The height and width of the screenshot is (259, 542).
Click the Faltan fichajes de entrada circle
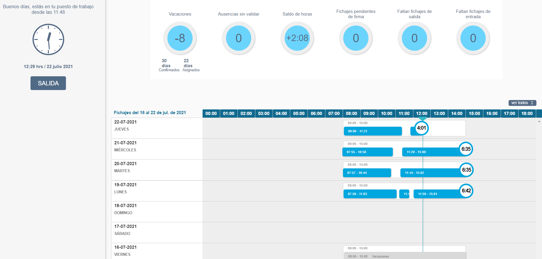point(473,38)
